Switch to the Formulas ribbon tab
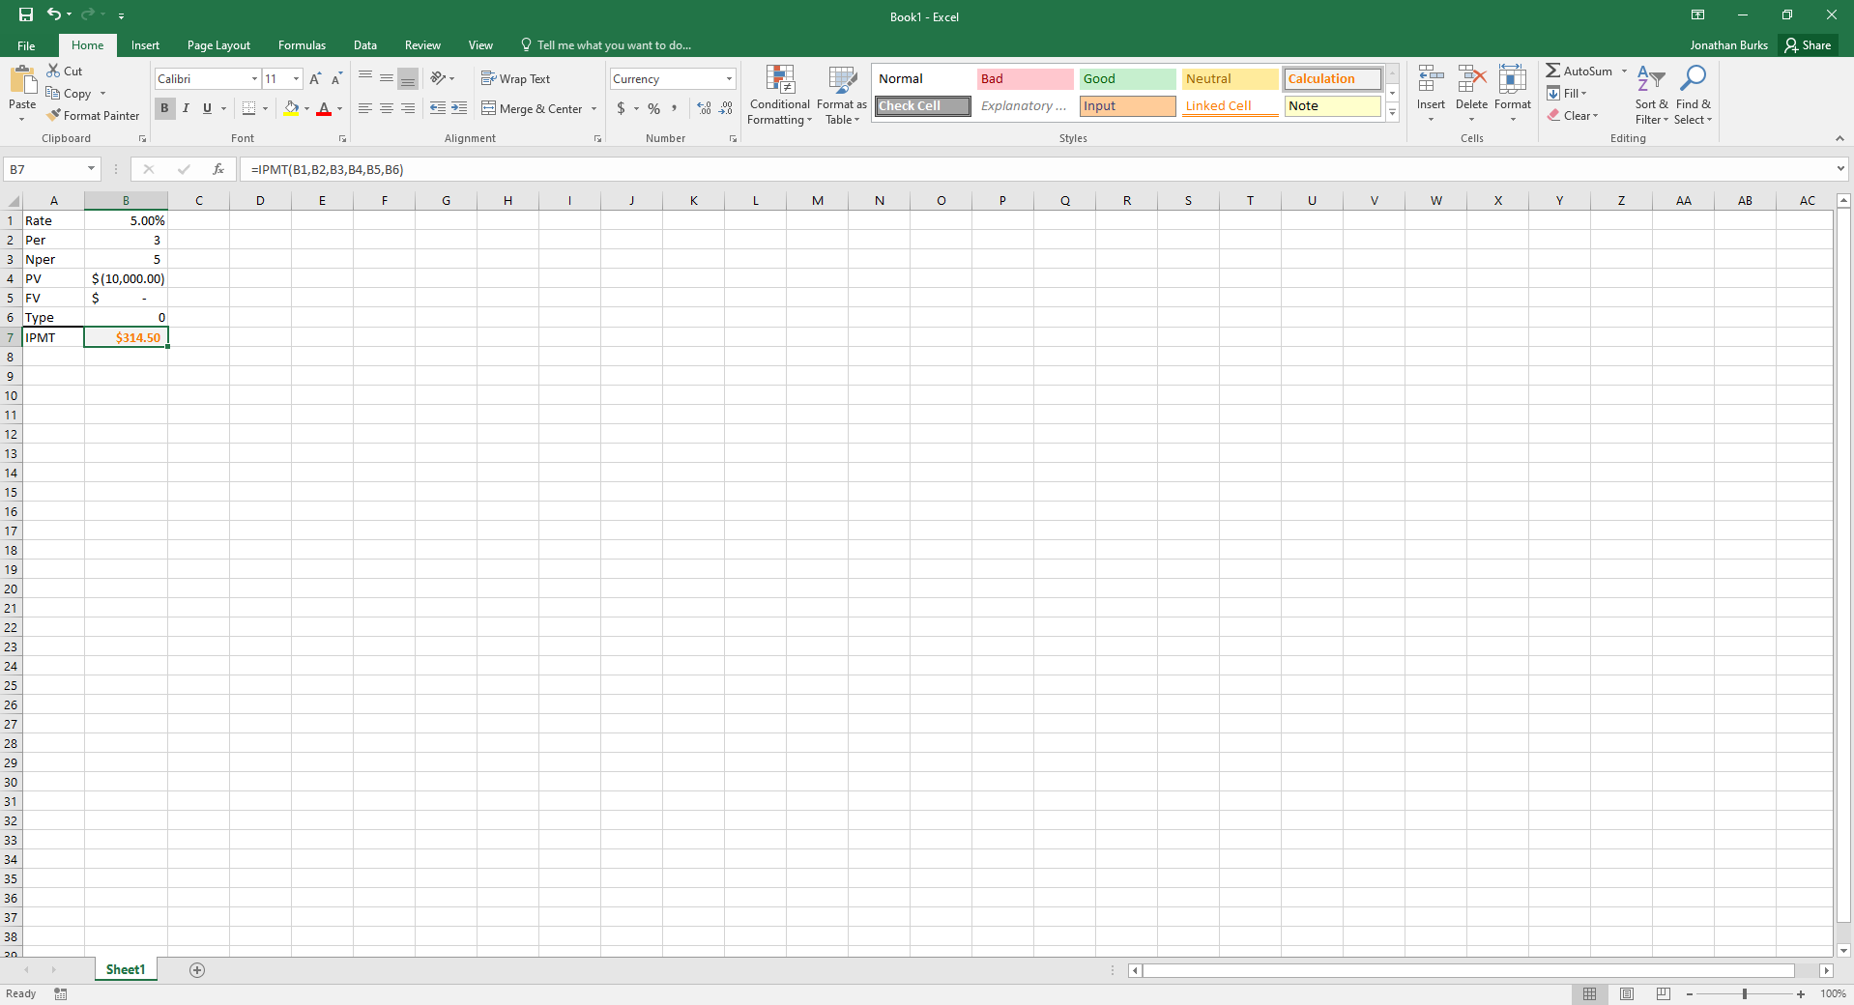The image size is (1854, 1005). (301, 44)
